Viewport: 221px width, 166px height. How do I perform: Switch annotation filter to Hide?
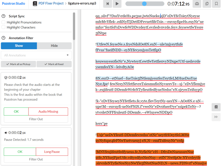click(x=54, y=46)
